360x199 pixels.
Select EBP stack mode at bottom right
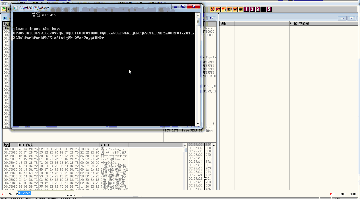pyautogui.click(x=343, y=194)
